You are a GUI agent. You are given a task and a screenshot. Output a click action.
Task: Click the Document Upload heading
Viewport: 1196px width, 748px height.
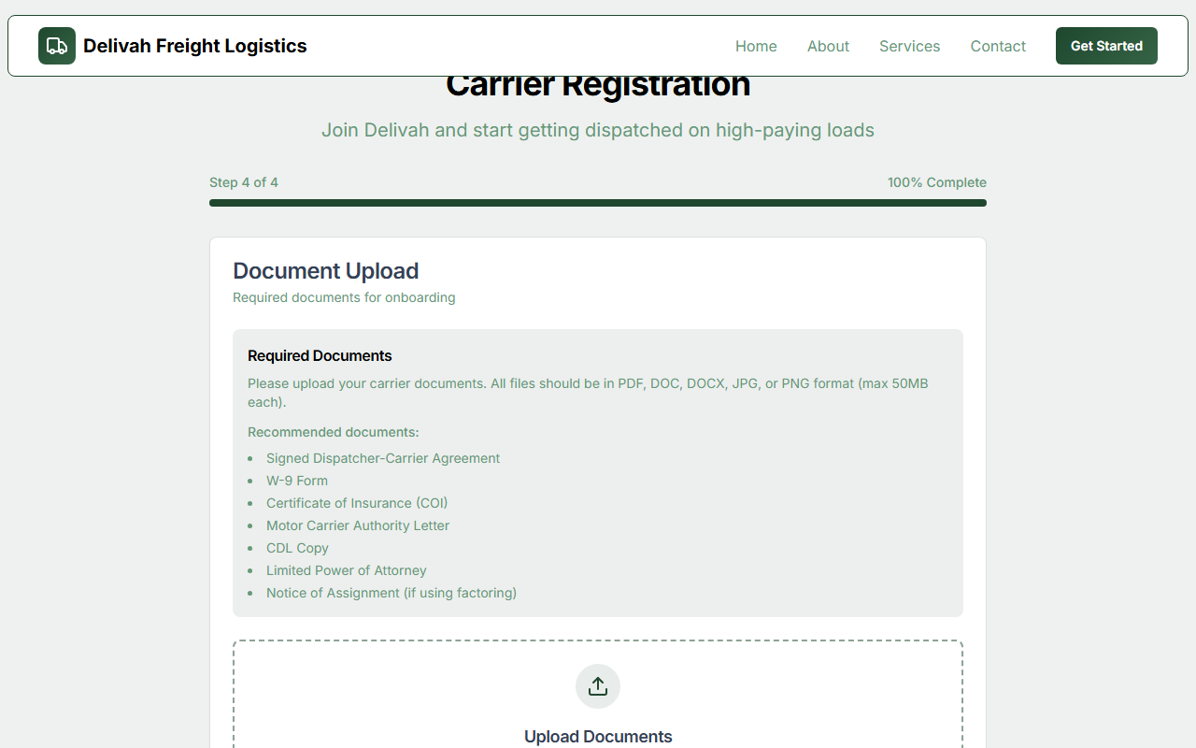point(325,271)
